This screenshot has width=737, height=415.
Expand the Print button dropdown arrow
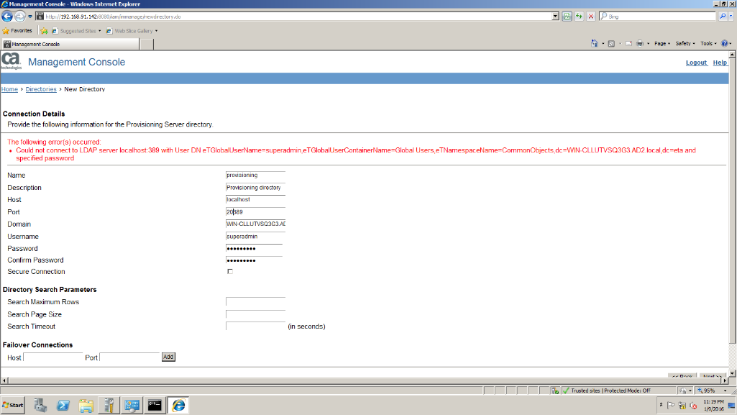648,44
